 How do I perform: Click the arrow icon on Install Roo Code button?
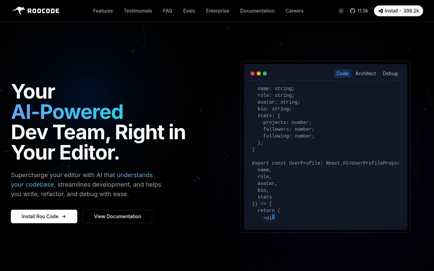point(64,216)
